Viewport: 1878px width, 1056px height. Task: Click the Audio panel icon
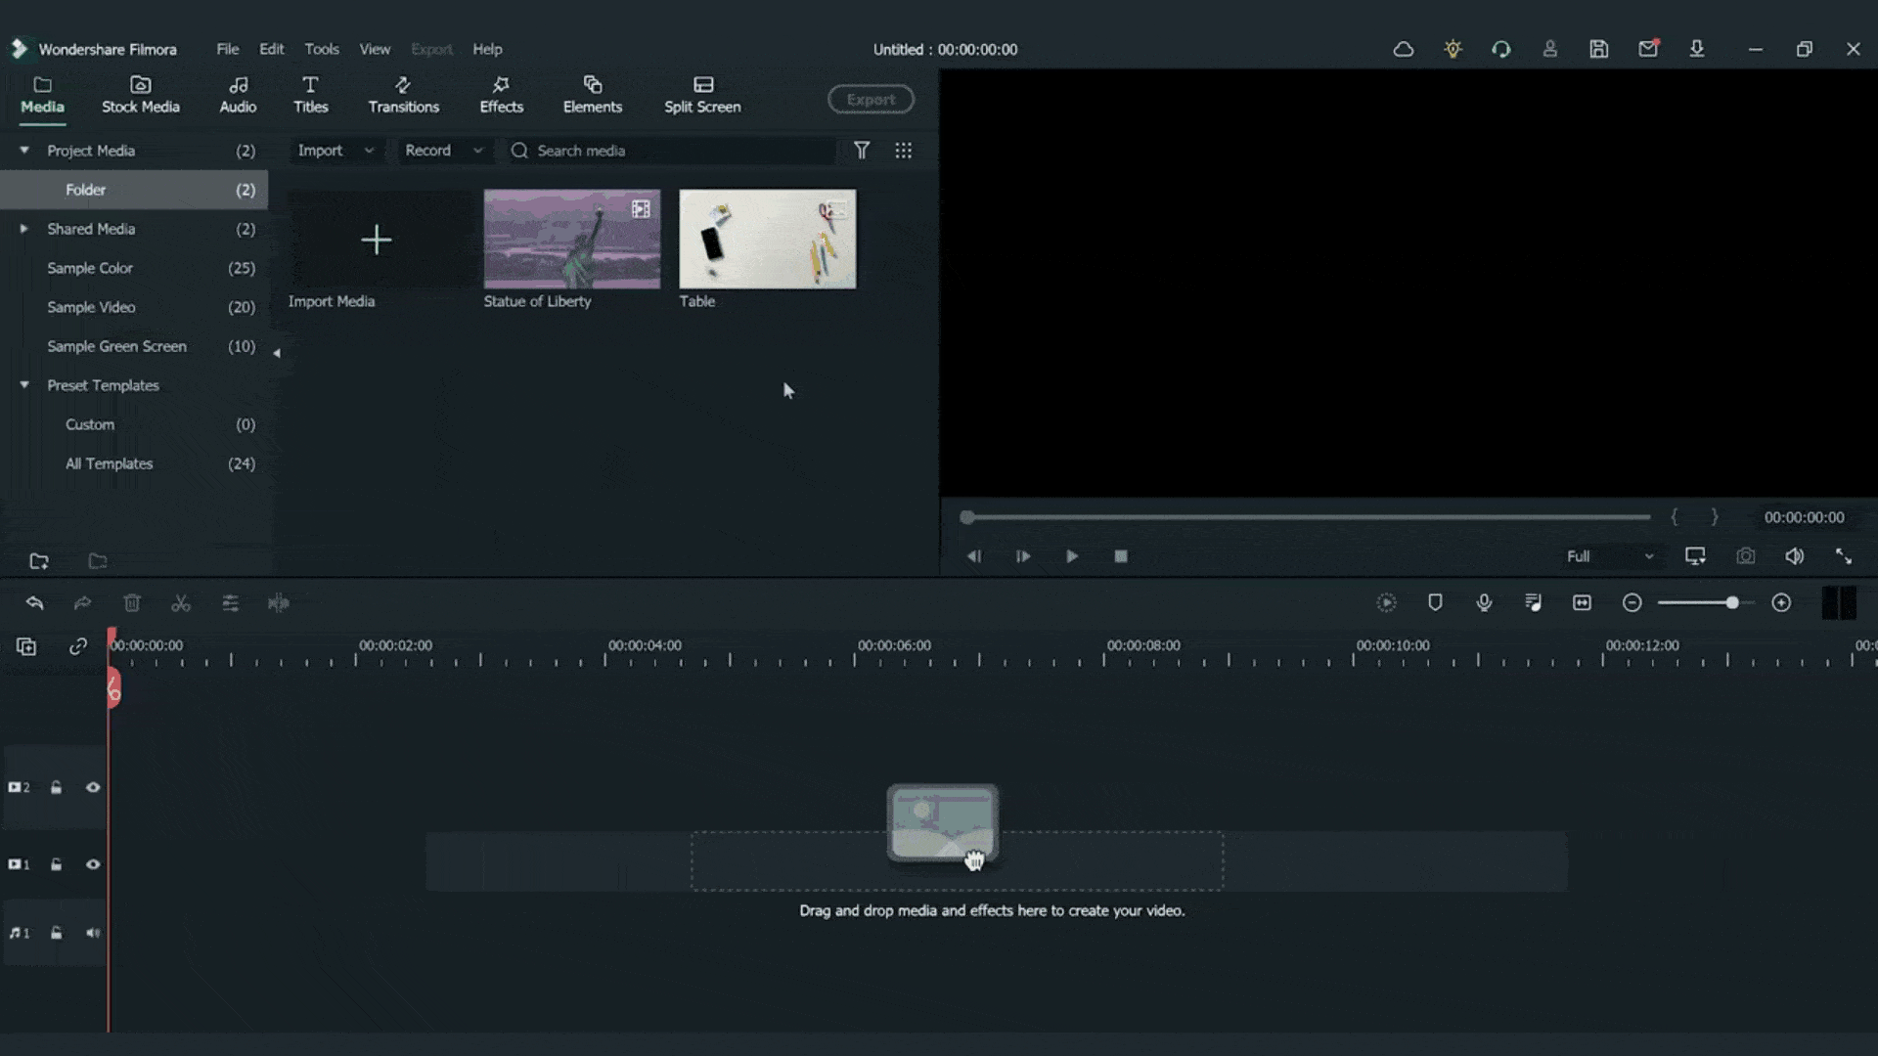pyautogui.click(x=238, y=94)
